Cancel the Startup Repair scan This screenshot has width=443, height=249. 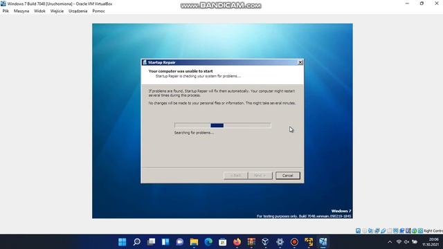(x=288, y=175)
